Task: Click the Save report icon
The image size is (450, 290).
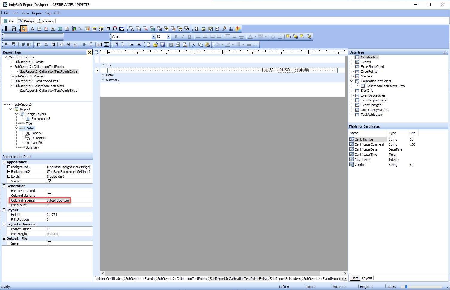Action: tap(162, 45)
